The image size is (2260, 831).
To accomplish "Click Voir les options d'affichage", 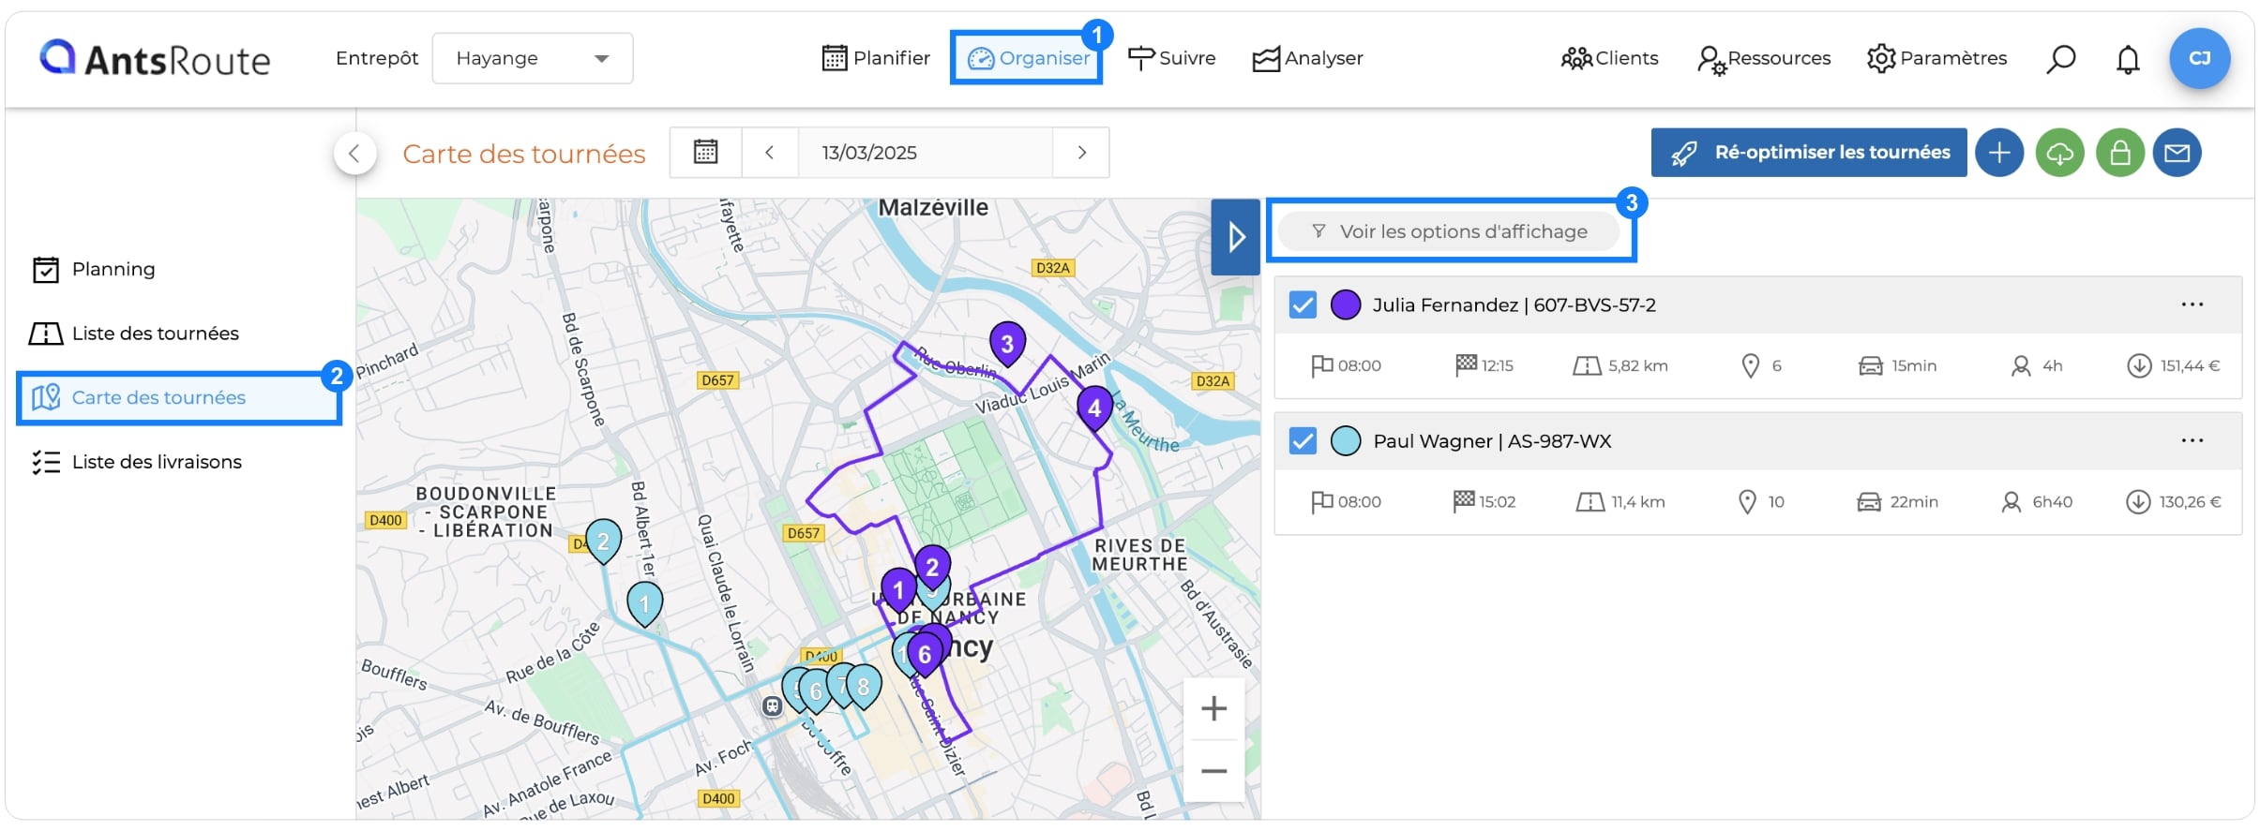I will click(1449, 231).
